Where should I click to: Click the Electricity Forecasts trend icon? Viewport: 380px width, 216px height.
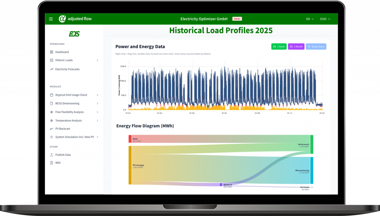coord(51,69)
